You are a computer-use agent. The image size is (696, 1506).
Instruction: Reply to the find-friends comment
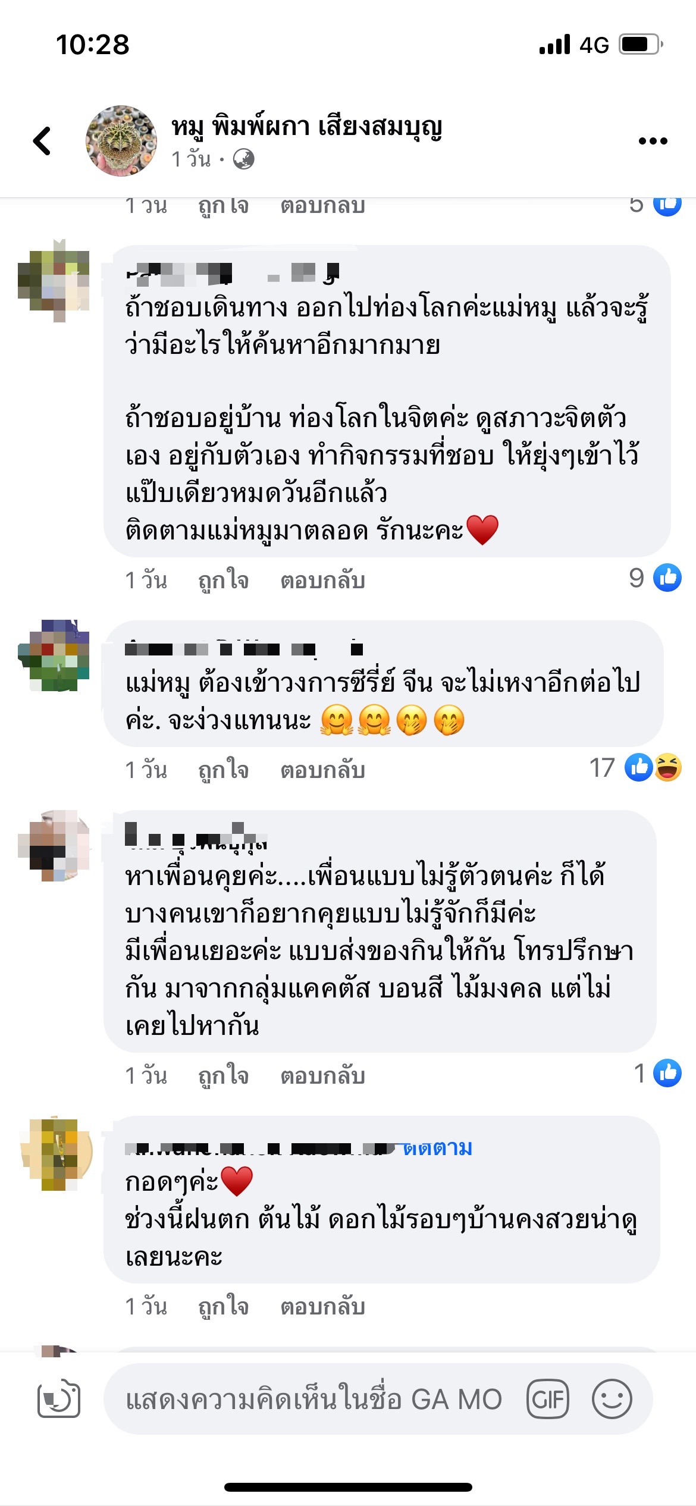pyautogui.click(x=322, y=1075)
